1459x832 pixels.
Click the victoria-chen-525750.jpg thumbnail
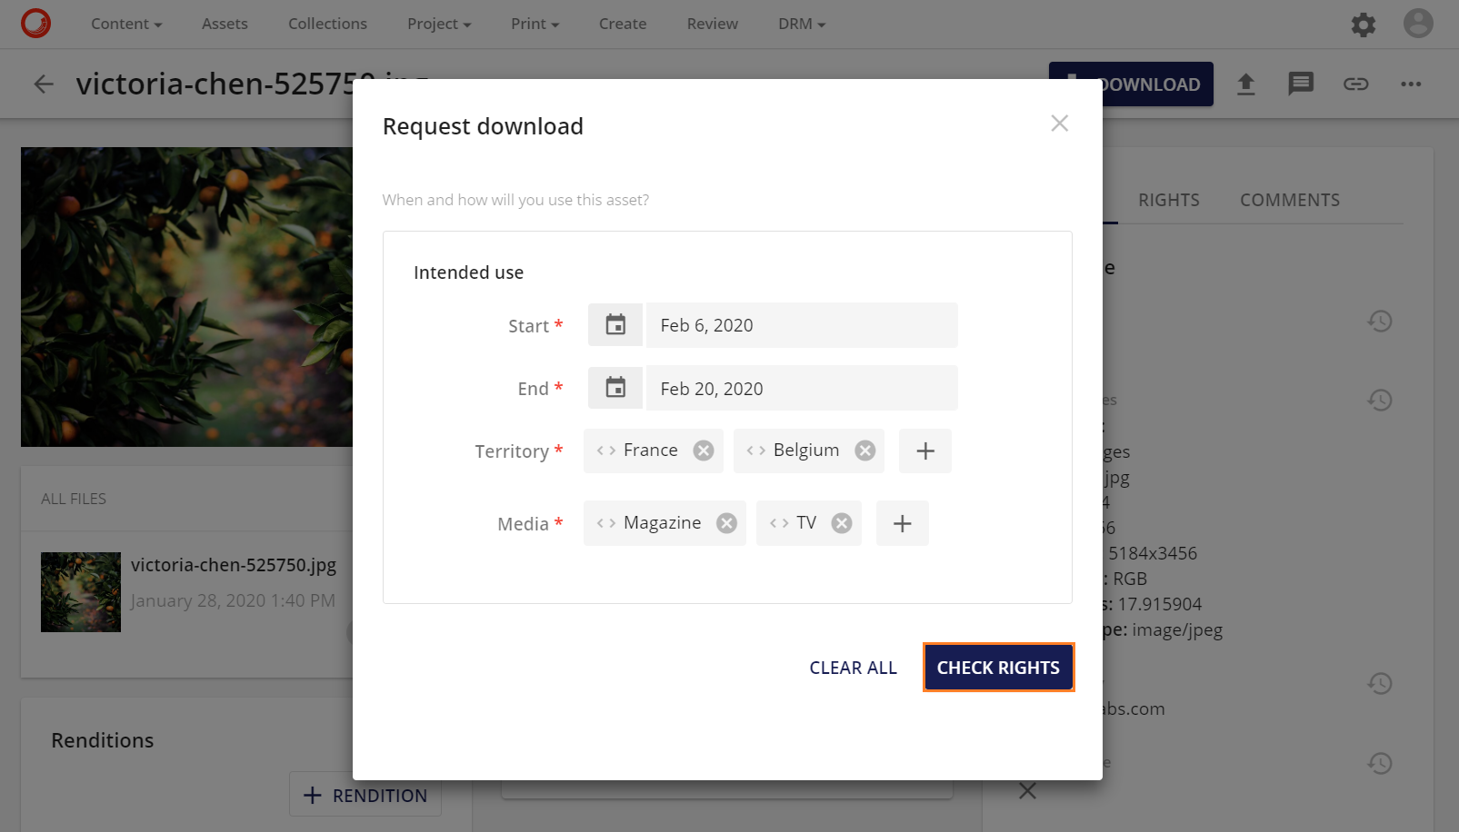click(80, 591)
